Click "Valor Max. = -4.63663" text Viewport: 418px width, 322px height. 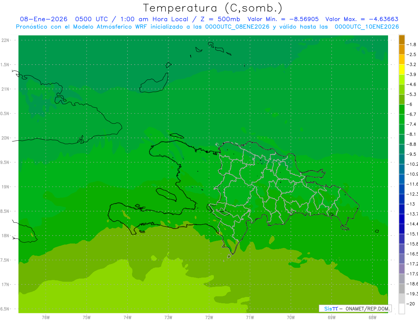pyautogui.click(x=362, y=19)
